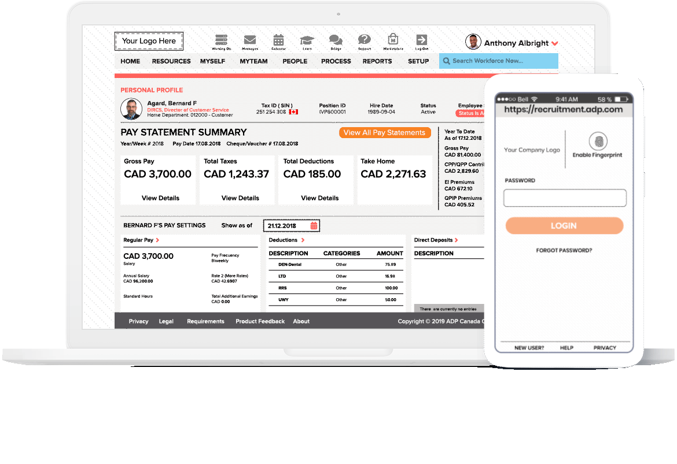Click View All Pay Statements button
Image resolution: width=677 pixels, height=464 pixels.
[384, 133]
